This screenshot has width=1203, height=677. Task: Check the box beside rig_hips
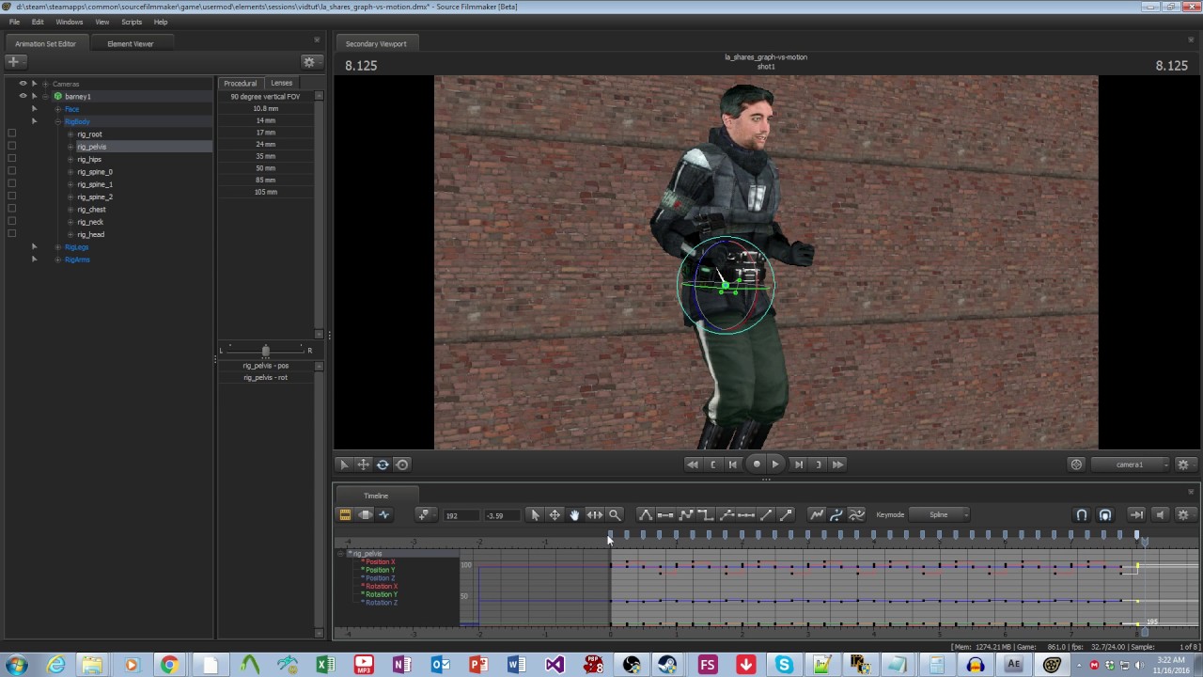11,159
